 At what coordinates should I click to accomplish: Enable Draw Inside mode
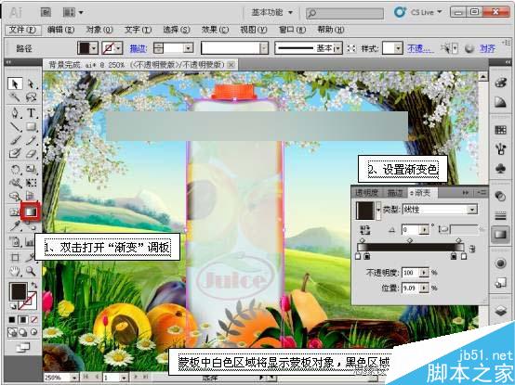[x=33, y=332]
